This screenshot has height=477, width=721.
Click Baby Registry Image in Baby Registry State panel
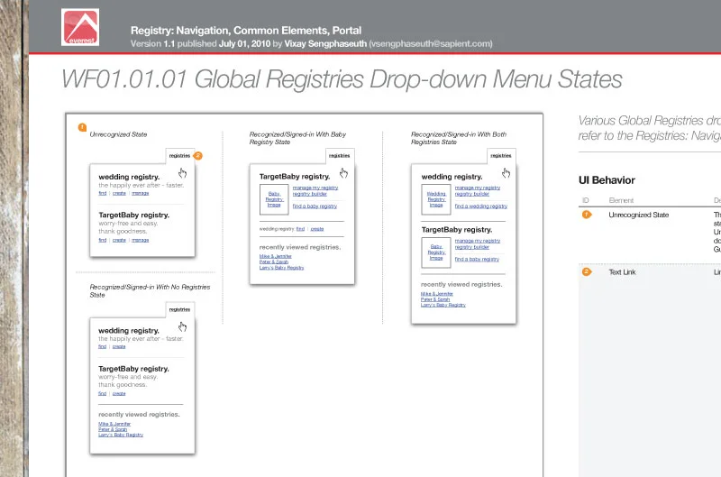274,199
